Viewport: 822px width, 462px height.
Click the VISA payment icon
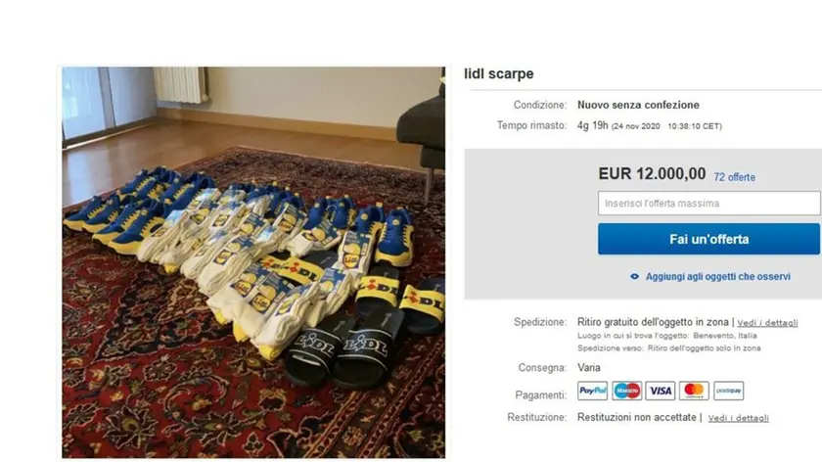pyautogui.click(x=660, y=391)
